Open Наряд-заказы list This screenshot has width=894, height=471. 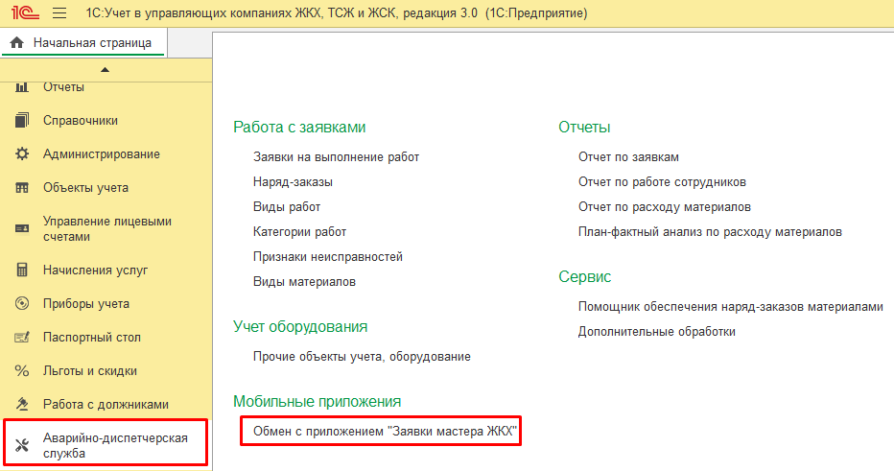(293, 182)
